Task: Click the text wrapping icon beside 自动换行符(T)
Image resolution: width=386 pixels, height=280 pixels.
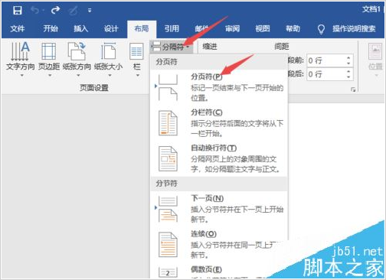Action: point(168,158)
